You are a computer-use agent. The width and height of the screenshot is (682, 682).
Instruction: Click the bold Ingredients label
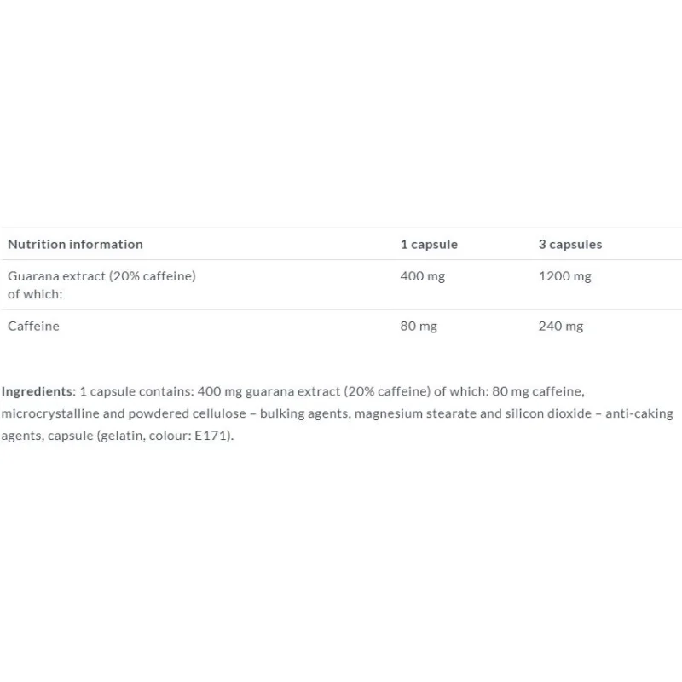click(x=38, y=391)
